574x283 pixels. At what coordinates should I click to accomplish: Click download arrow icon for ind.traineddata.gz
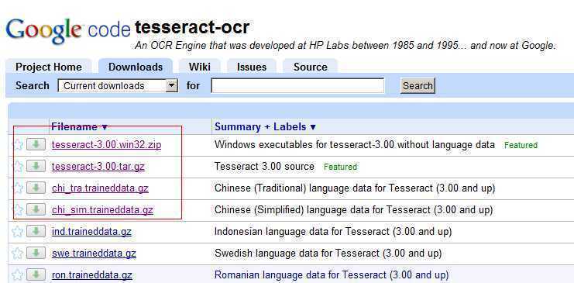36,231
